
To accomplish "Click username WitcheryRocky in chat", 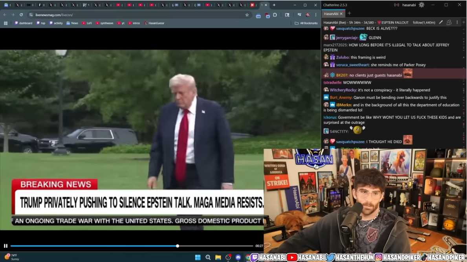I will click(343, 90).
